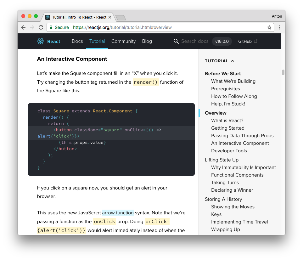The height and width of the screenshot is (260, 303).
Task: Open Why Immutability Is Important link
Action: (244, 167)
